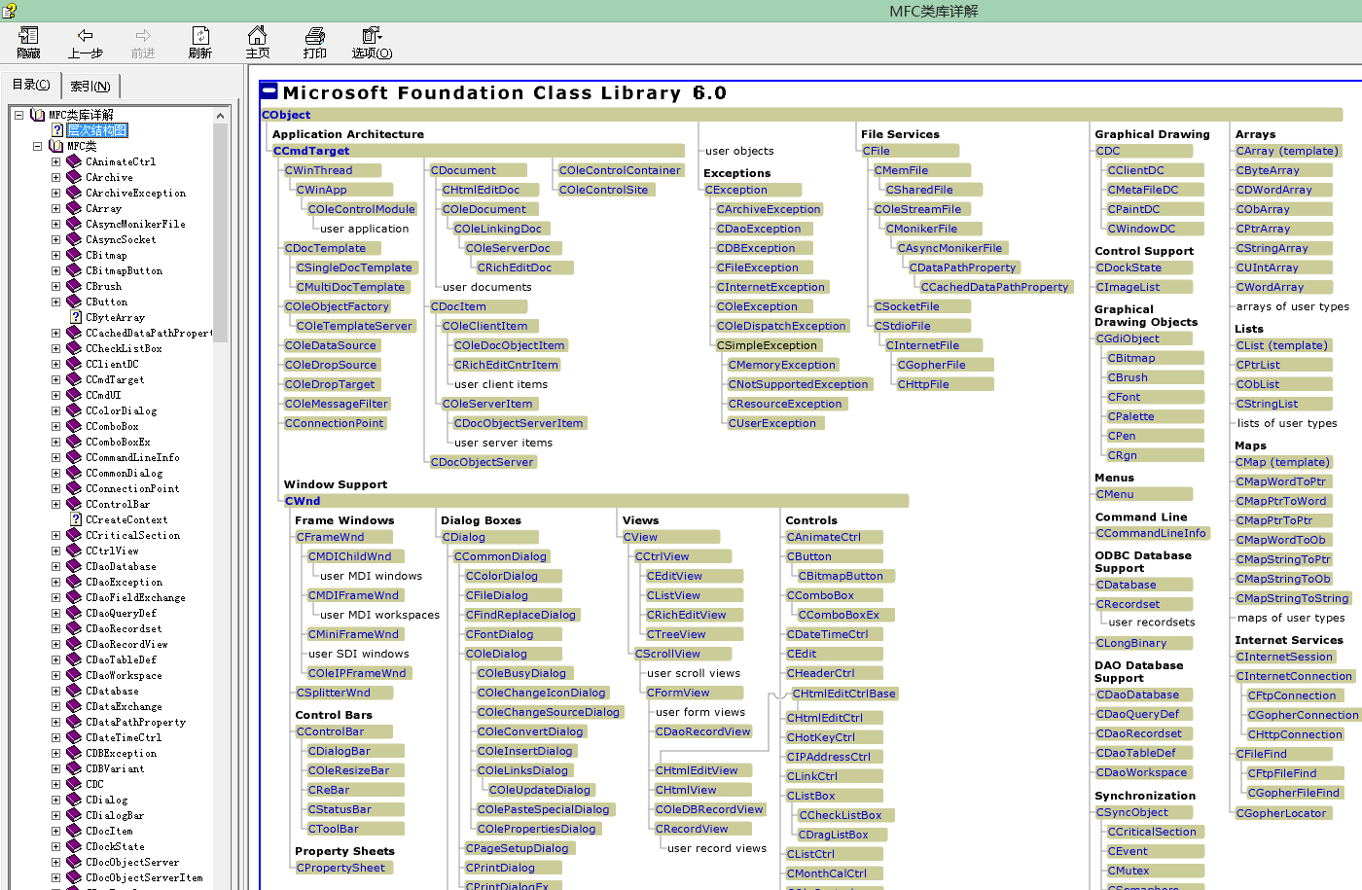Image resolution: width=1362 pixels, height=890 pixels.
Task: Collapse the MFC类 tree node
Action: pos(37,146)
